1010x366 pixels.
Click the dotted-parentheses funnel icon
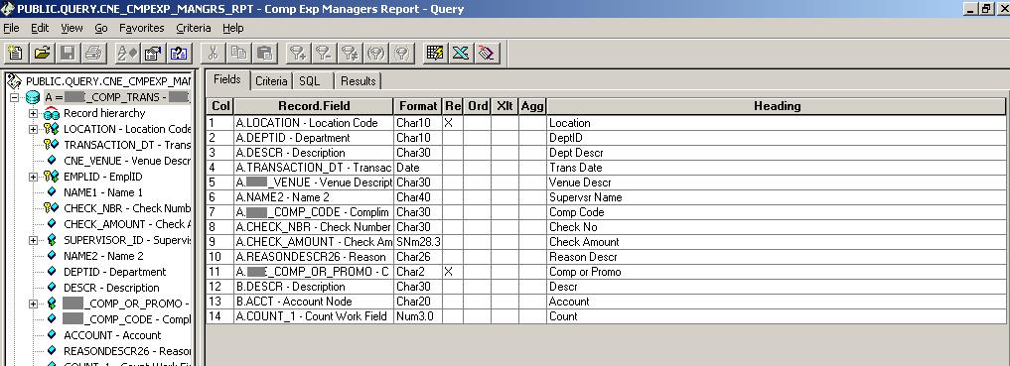pos(402,53)
